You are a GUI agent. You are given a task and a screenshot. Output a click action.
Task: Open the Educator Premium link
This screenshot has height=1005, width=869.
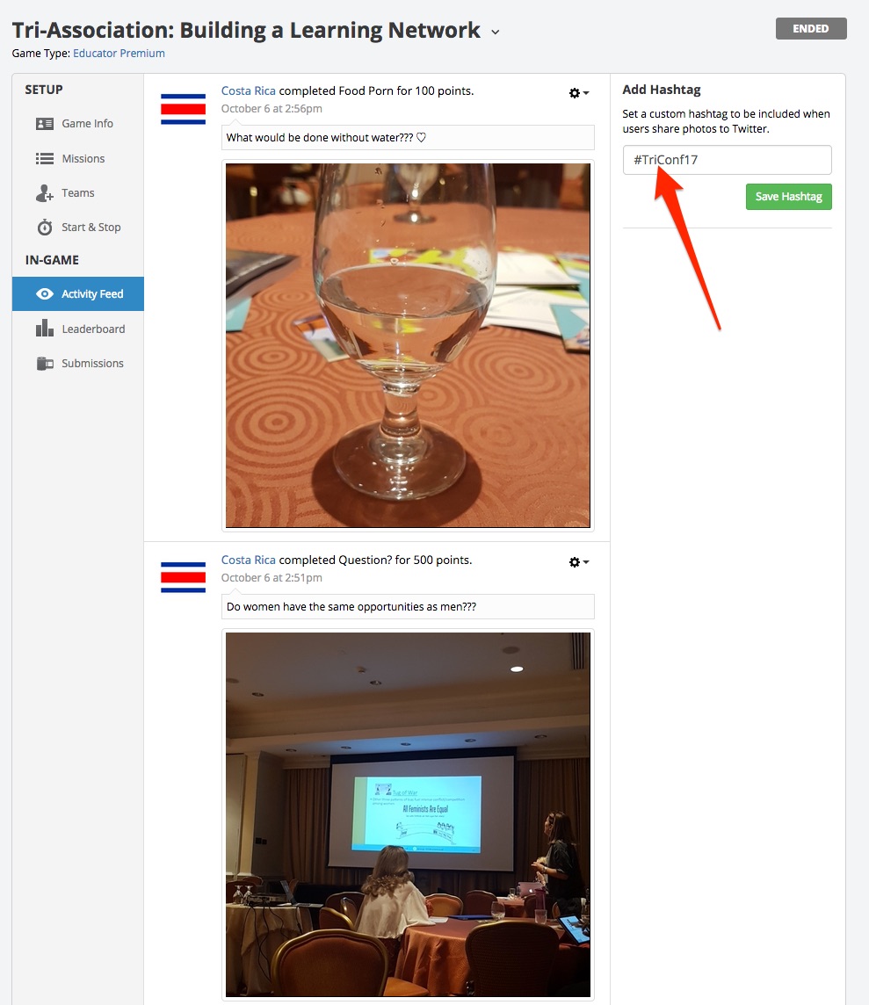click(x=119, y=54)
